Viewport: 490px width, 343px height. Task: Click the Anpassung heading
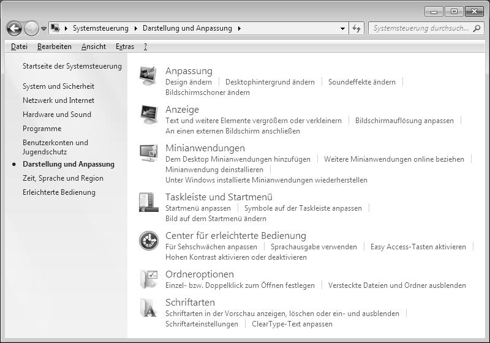[189, 71]
